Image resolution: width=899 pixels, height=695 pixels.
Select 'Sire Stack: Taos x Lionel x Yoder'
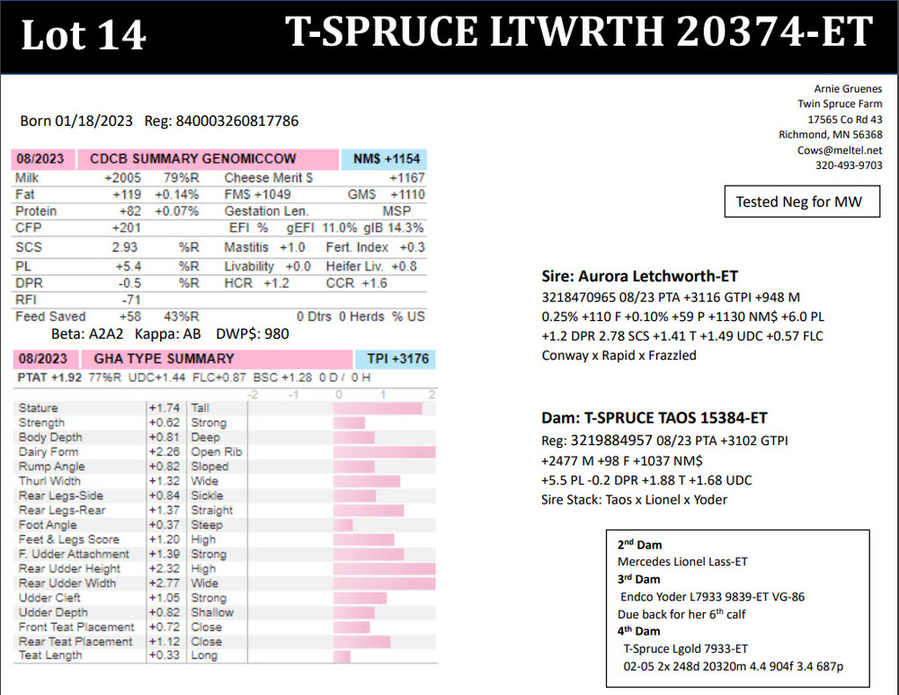pyautogui.click(x=634, y=500)
